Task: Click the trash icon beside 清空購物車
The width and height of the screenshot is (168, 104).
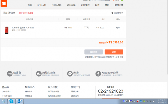Action: [112, 13]
